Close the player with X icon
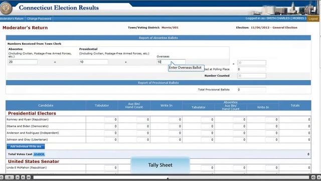 (x=319, y=177)
